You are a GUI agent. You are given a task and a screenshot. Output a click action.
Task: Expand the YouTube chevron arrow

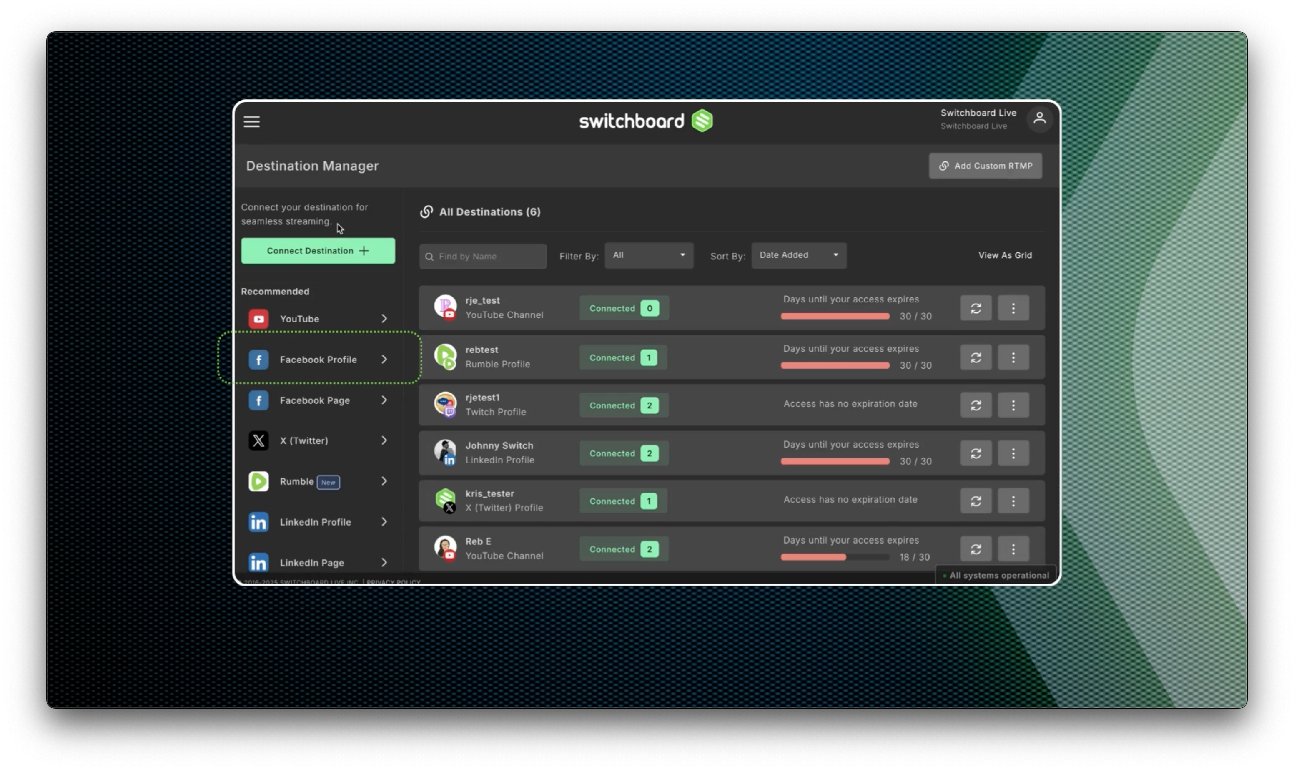pyautogui.click(x=384, y=319)
